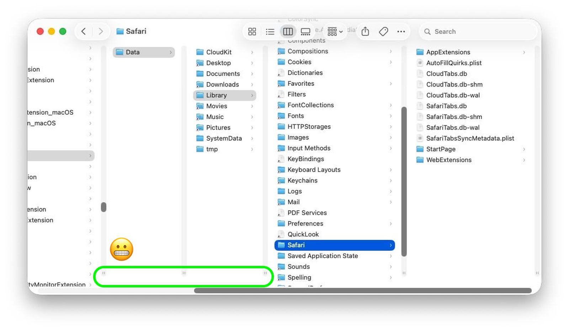The height and width of the screenshot is (331, 569).
Task: Switch to gallery view
Action: pos(305,32)
